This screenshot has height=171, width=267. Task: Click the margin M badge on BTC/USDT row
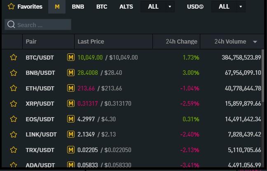click(71, 58)
